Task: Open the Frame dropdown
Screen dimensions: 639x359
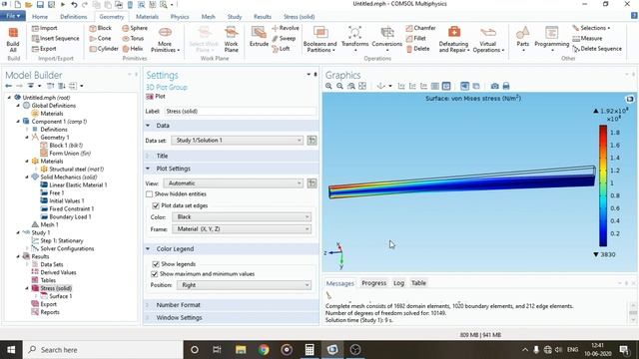Action: (x=242, y=229)
